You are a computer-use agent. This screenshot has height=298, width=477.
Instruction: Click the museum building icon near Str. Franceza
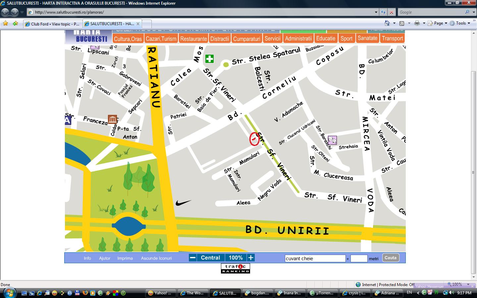(112, 119)
